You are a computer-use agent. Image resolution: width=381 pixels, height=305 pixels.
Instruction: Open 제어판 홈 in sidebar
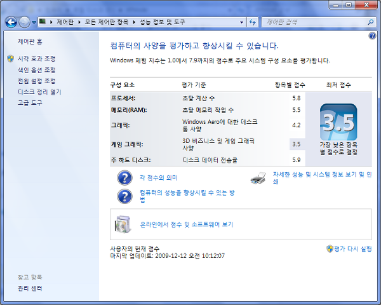point(30,41)
